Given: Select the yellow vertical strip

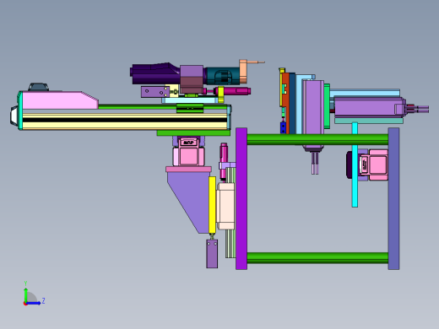Looking at the screenshot, I should (212, 205).
